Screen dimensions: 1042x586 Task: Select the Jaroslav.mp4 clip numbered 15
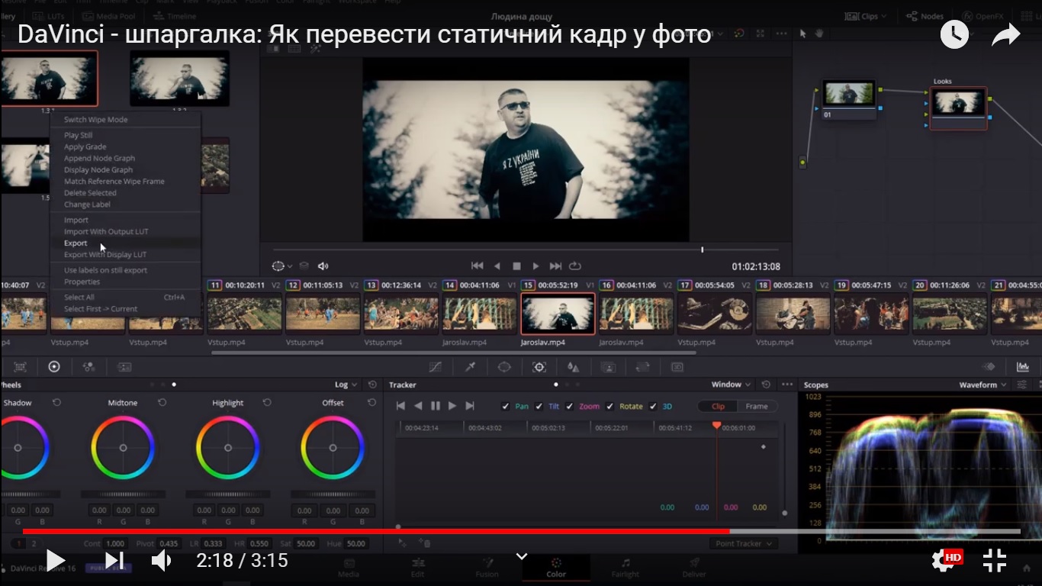coord(557,313)
